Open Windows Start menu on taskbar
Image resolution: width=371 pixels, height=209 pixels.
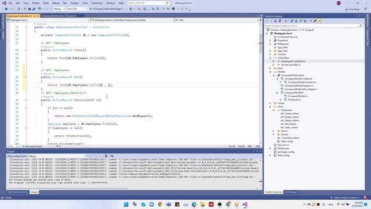pyautogui.click(x=126, y=204)
